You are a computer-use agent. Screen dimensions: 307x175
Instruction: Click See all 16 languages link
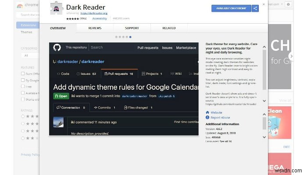pyautogui.click(x=226, y=141)
